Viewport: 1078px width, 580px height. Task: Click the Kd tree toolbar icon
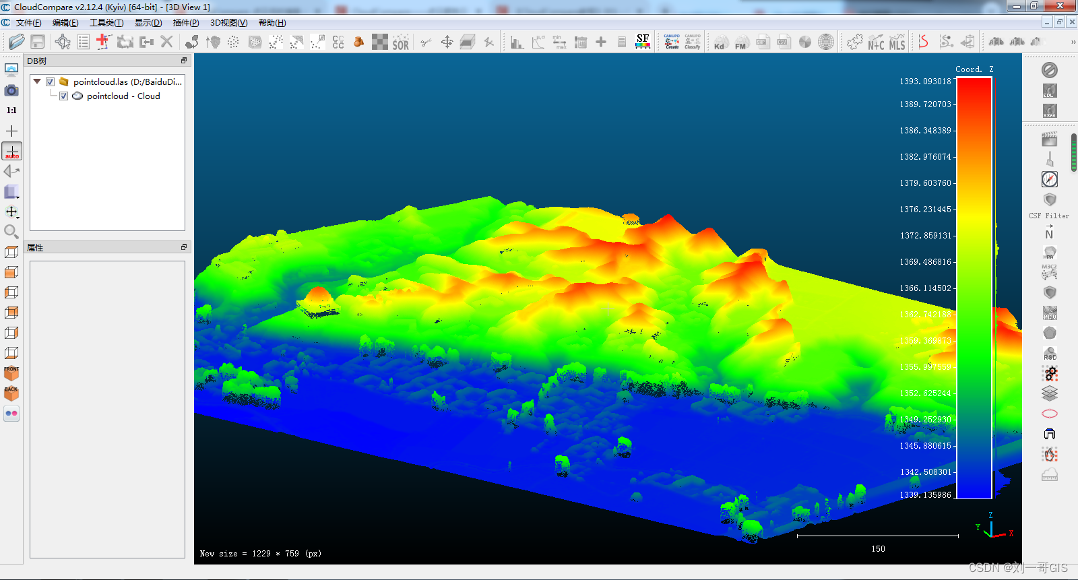coord(720,42)
